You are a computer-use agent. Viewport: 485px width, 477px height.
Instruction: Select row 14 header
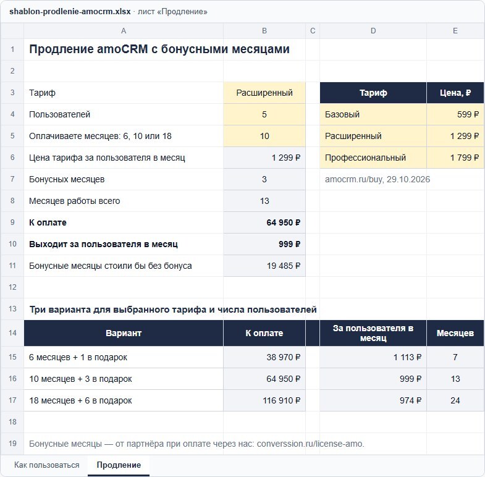coord(12,333)
